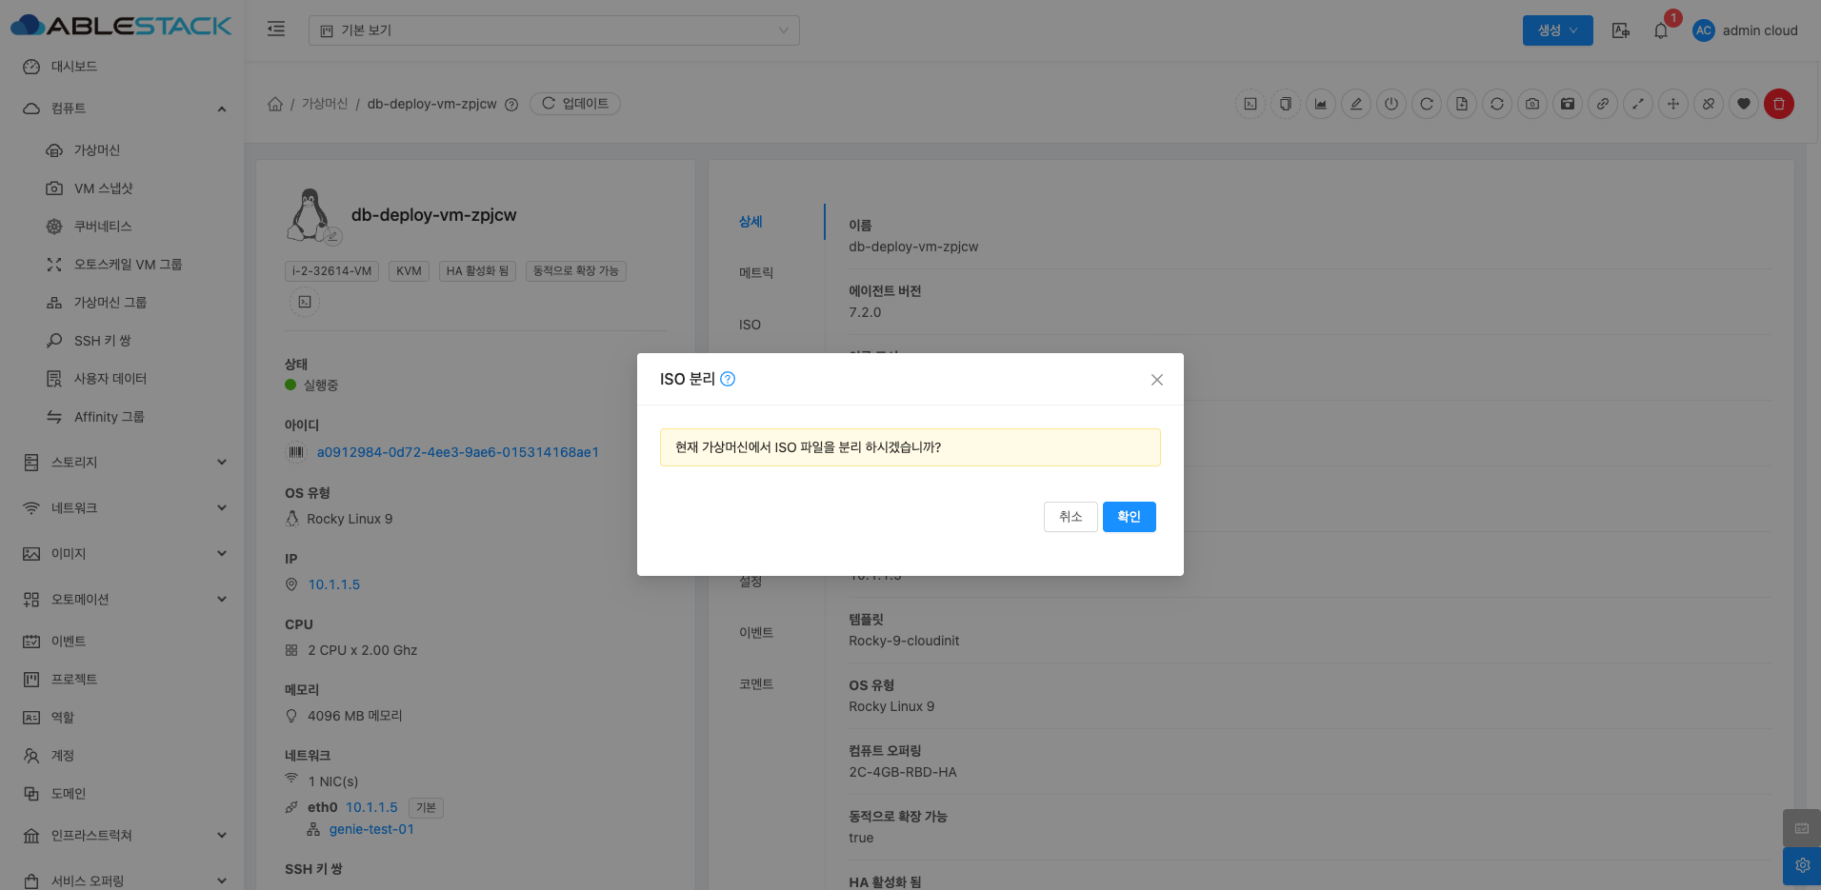
Task: Click the 업데이트 refresh button
Action: (575, 104)
